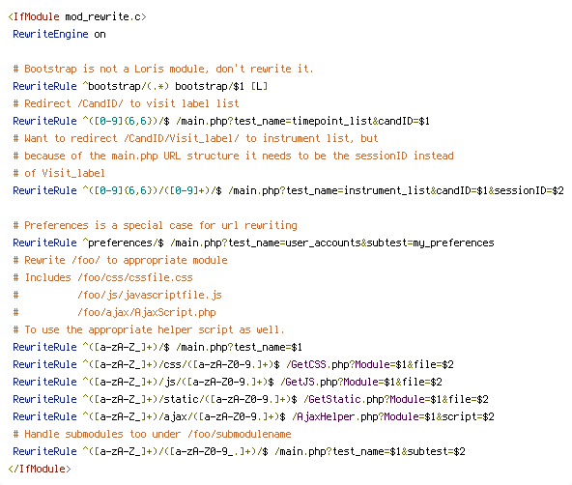Screen dimensions: 572x485
Task: Click the timepoint_list RewriteRule line
Action: (x=221, y=121)
